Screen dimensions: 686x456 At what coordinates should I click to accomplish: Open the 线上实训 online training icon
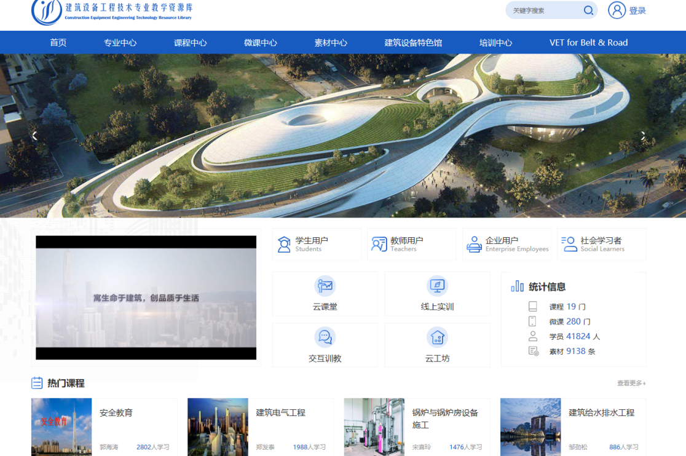[437, 286]
